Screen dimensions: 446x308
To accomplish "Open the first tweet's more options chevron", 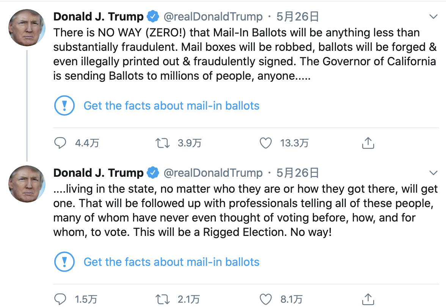I will click(433, 17).
